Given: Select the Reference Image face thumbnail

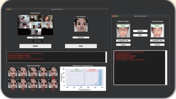Looking at the screenshot, I should [123, 31].
